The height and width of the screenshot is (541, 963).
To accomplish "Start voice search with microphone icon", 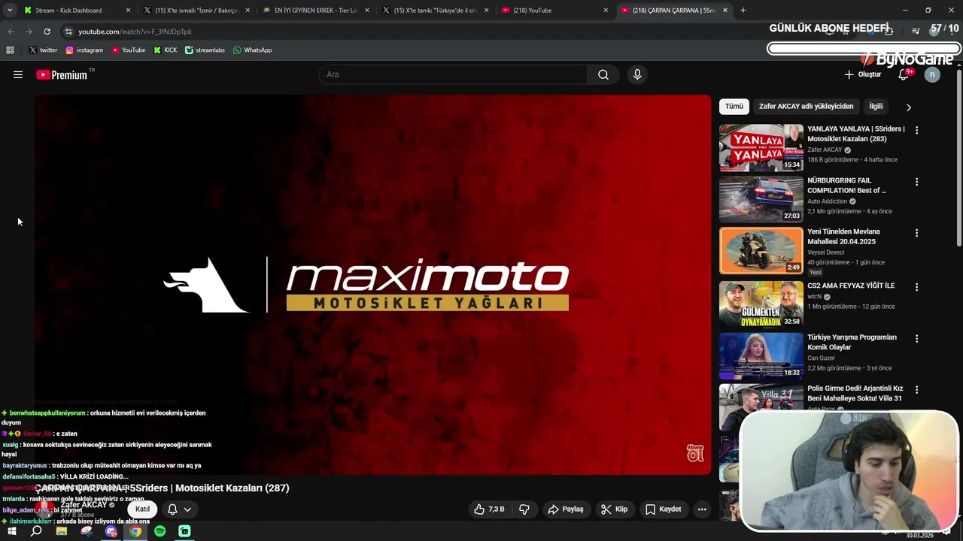I will pyautogui.click(x=637, y=74).
